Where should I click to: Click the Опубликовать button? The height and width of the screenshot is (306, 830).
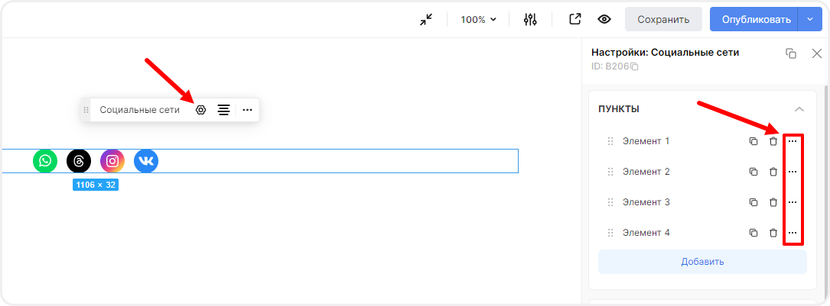pyautogui.click(x=754, y=20)
